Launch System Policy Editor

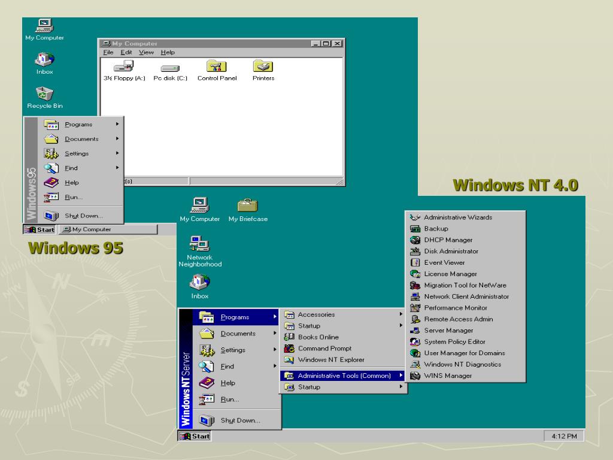click(x=465, y=342)
